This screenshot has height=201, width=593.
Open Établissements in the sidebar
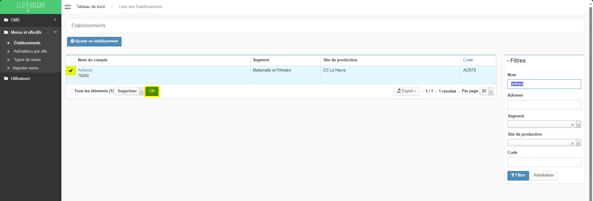27,43
